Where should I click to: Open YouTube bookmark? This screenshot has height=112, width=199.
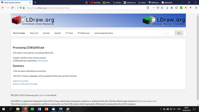coord(95,2)
